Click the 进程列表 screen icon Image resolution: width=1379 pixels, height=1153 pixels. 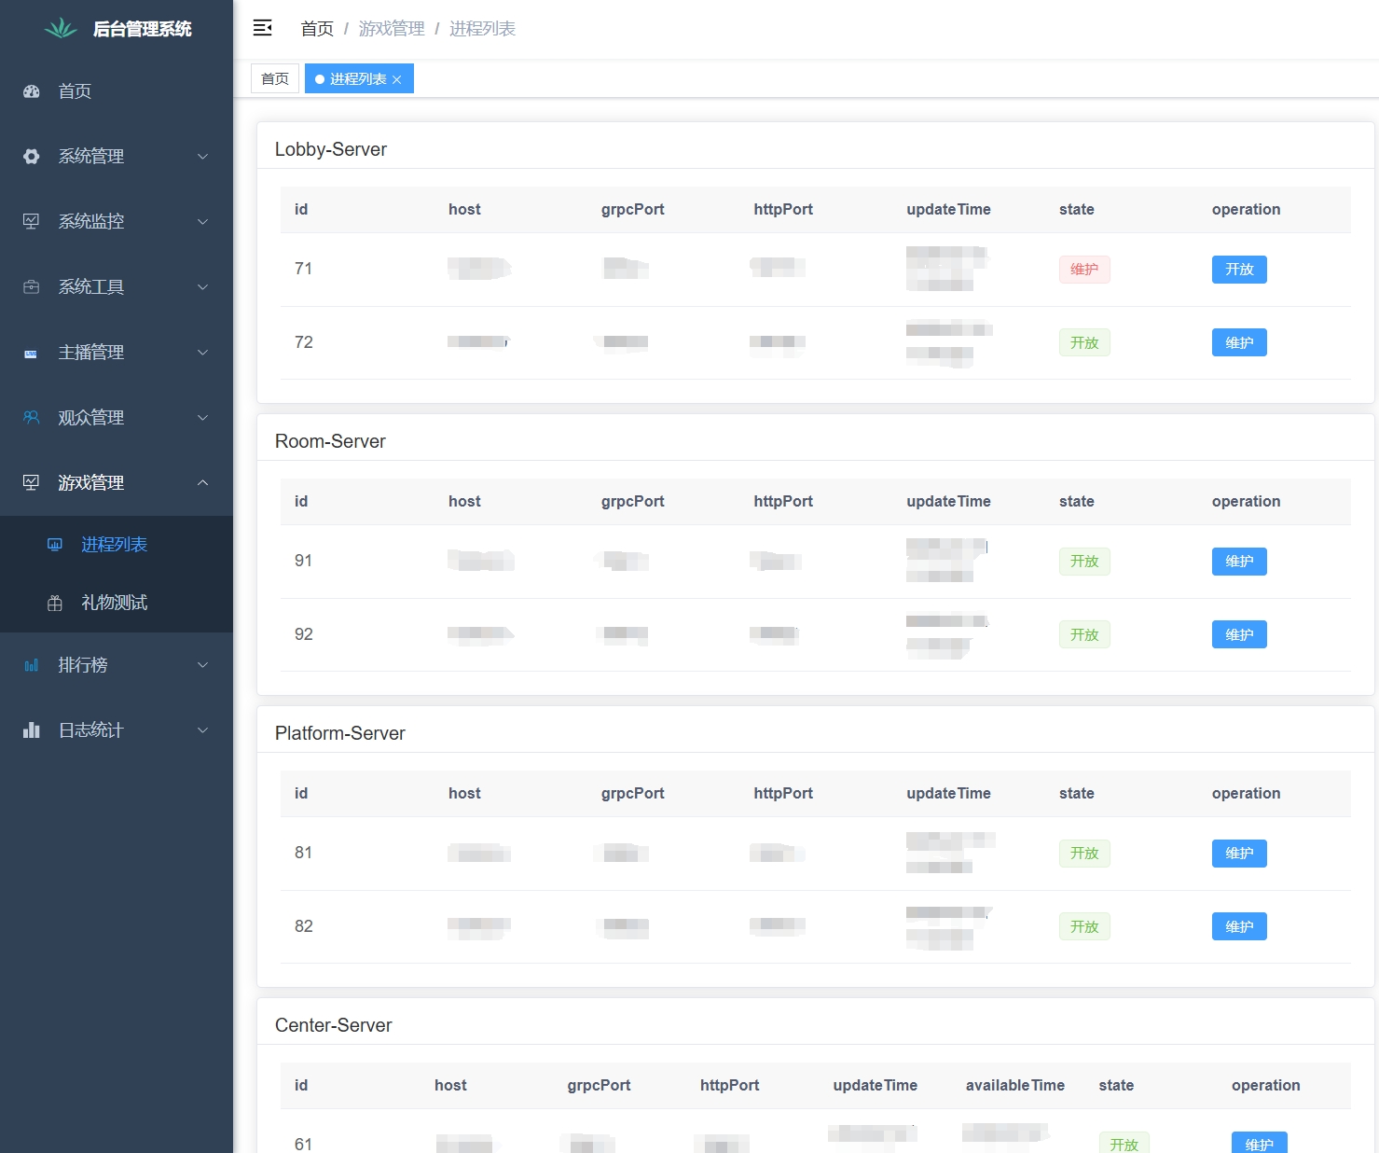(55, 545)
